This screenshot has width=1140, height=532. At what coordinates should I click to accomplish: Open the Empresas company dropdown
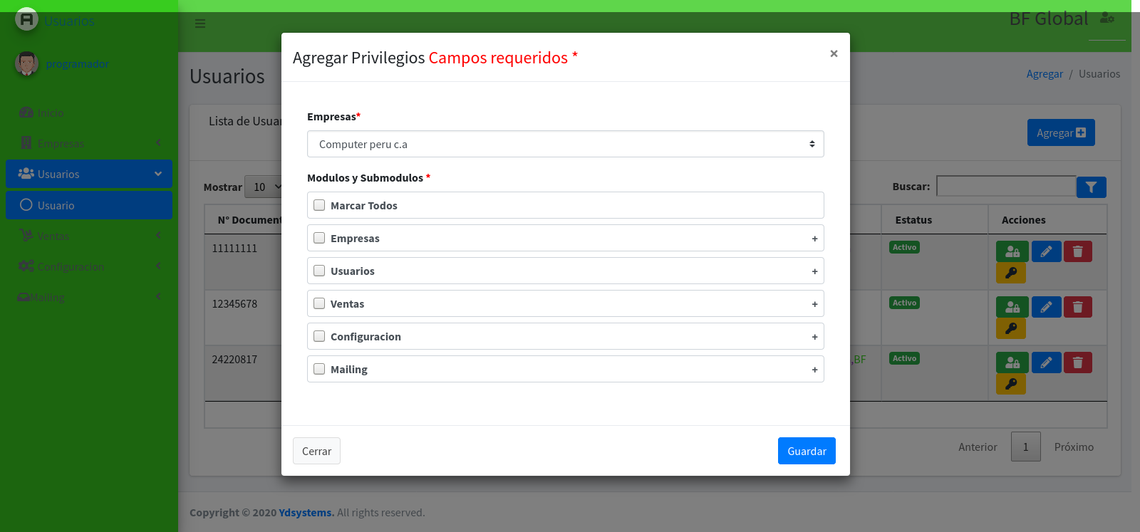tap(565, 144)
